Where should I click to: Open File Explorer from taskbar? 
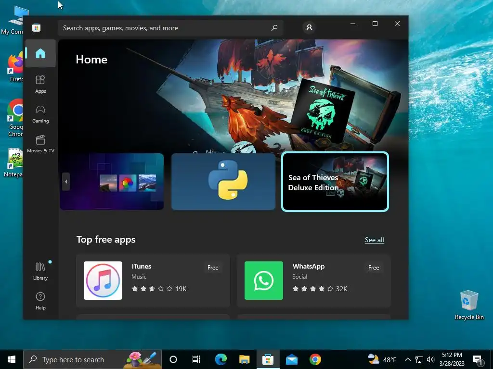pyautogui.click(x=244, y=359)
